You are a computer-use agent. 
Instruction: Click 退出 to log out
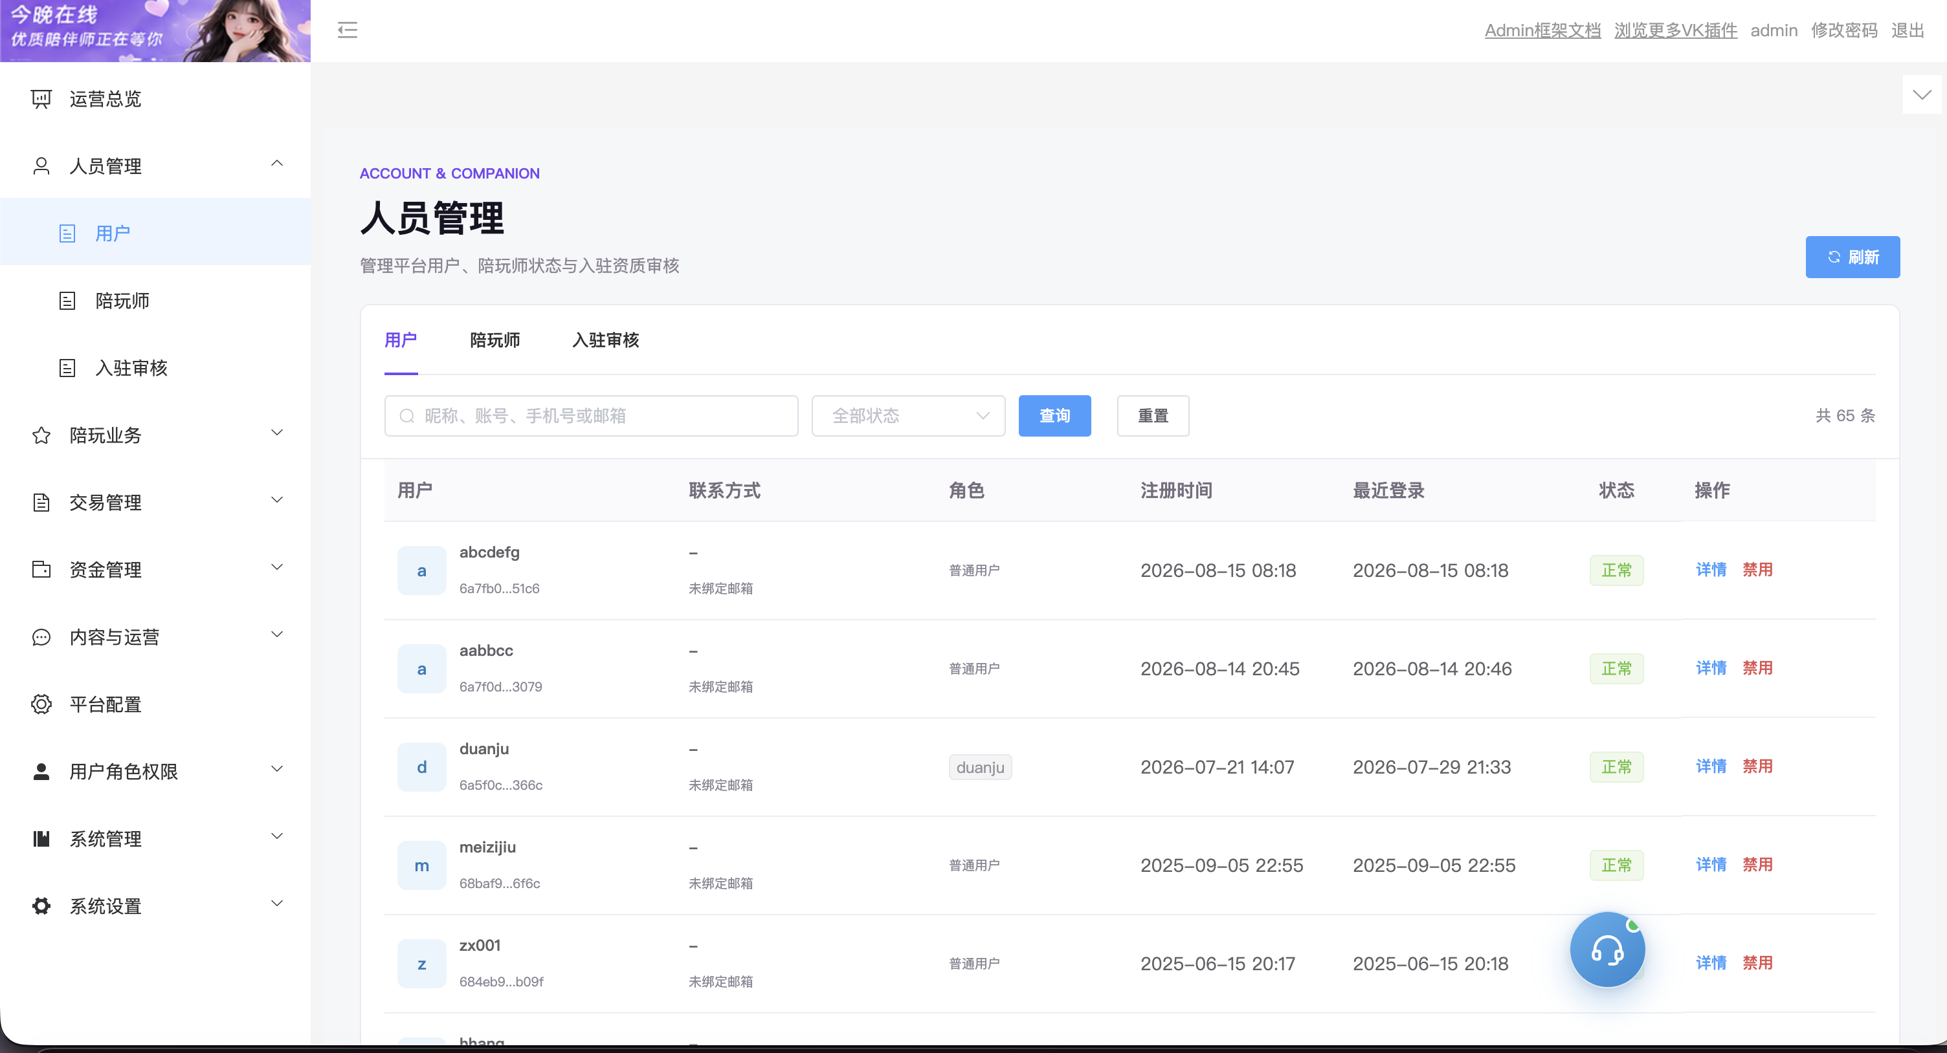(x=1908, y=30)
